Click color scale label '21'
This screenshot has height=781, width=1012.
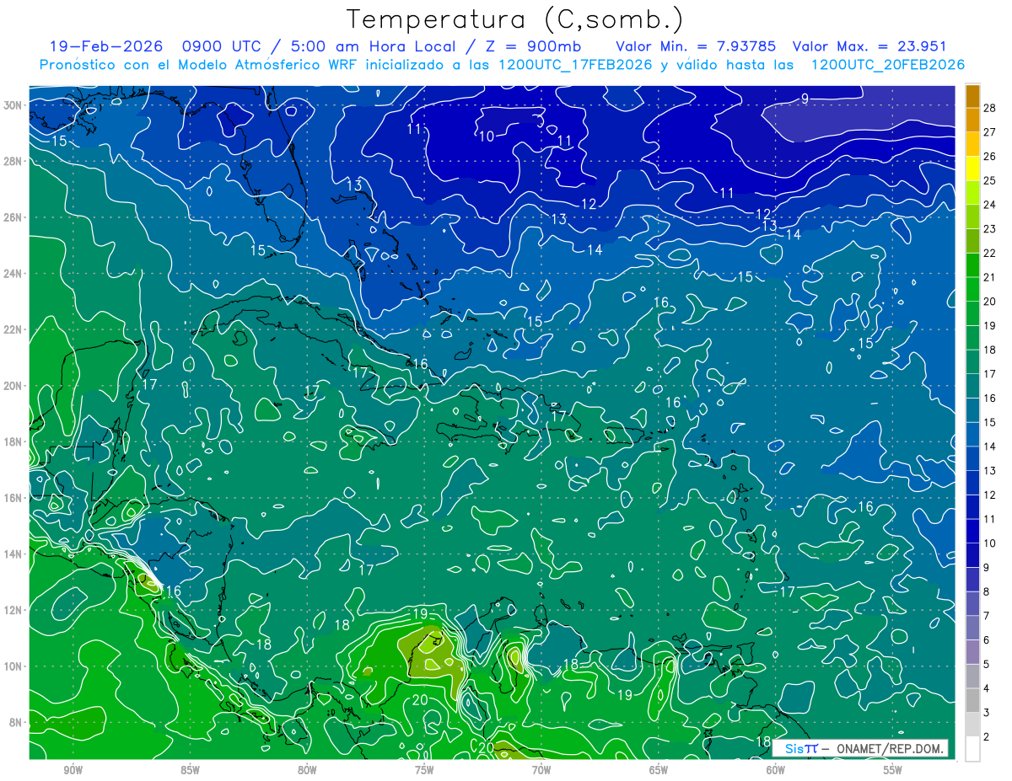(x=990, y=277)
